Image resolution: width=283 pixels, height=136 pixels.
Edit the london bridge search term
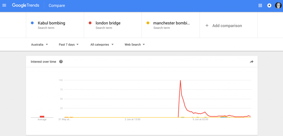[108, 23]
